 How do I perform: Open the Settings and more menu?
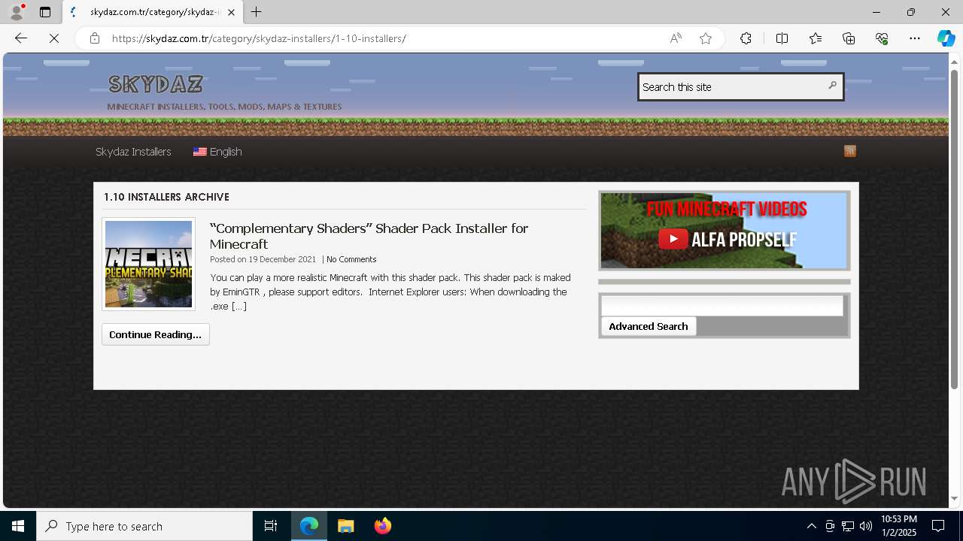(915, 38)
